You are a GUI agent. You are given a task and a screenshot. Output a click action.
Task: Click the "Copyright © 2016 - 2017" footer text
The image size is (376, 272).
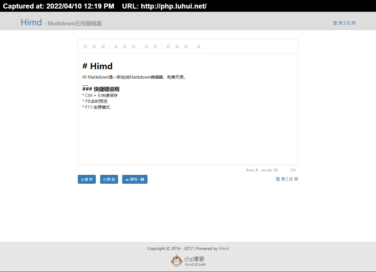tap(170, 248)
